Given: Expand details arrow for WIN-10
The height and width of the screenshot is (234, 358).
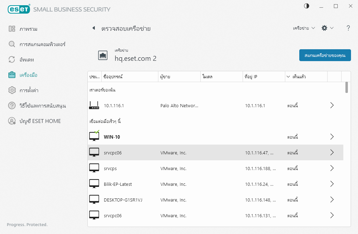Looking at the screenshot, I should click(332, 137).
